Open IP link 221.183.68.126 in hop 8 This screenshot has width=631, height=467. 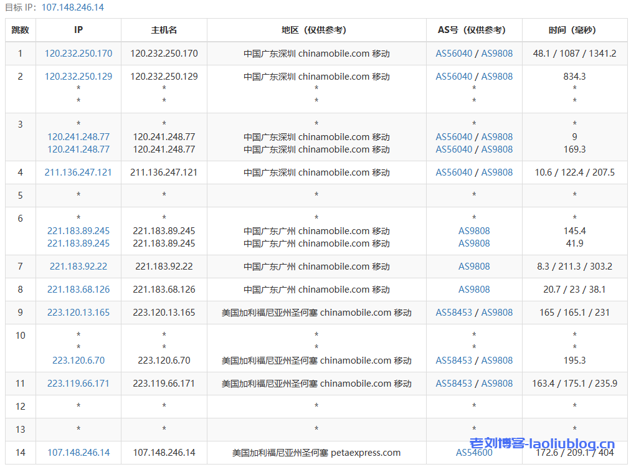point(78,290)
